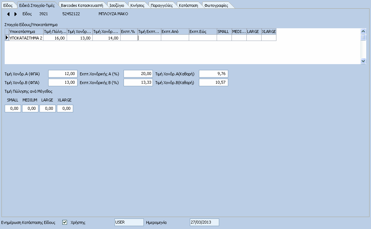
Task: Click Εκπτ.Χονδρικής Α (%) field 20,00
Action: tap(138, 74)
